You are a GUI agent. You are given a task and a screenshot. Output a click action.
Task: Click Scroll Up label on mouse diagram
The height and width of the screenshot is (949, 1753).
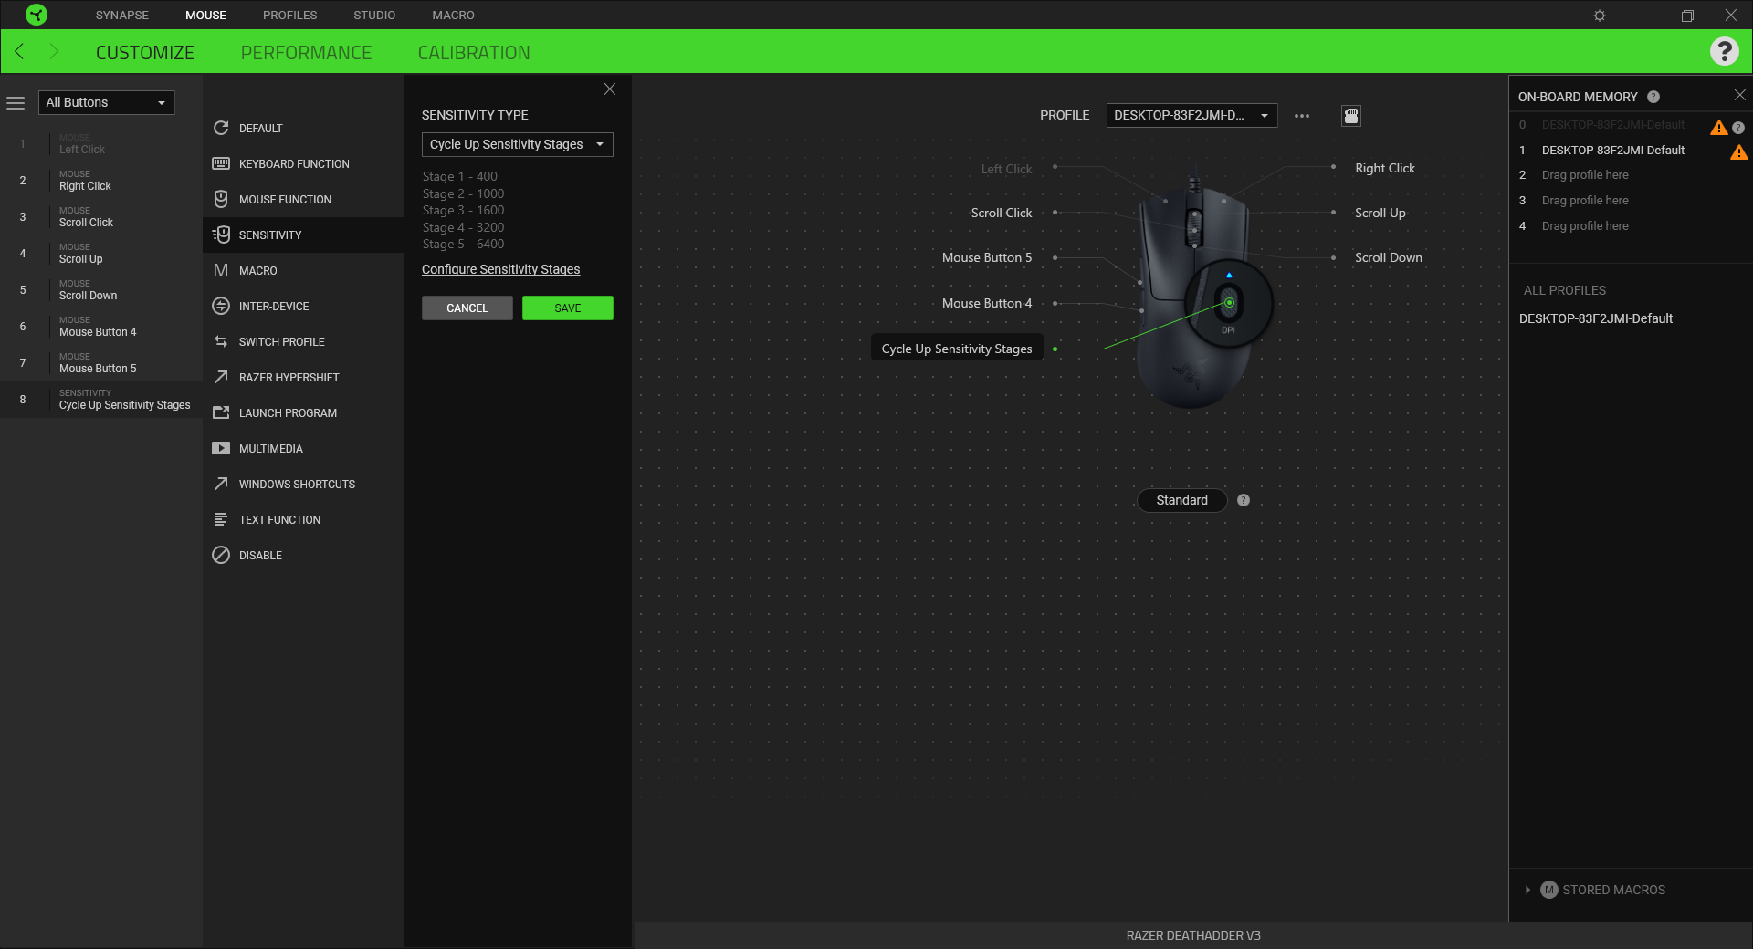1380,213
